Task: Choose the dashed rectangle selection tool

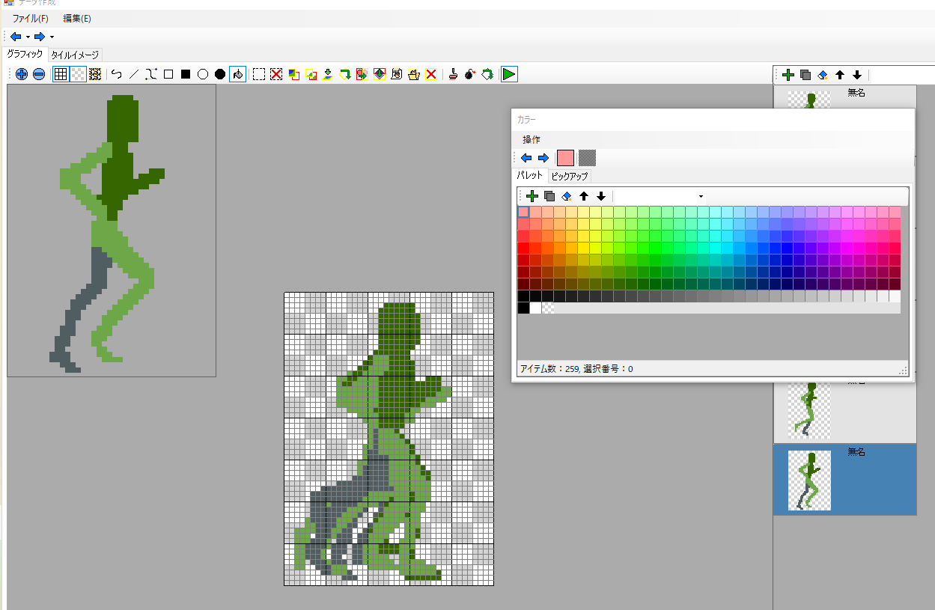Action: click(259, 74)
